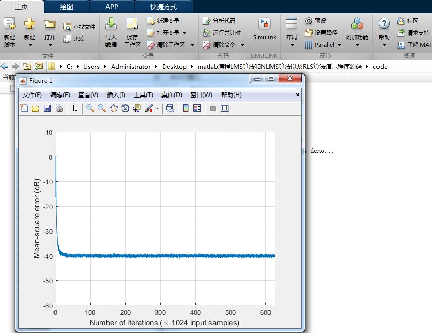Expand the Layout (布局) dropdown arrow
The width and height of the screenshot is (432, 333).
point(292,45)
